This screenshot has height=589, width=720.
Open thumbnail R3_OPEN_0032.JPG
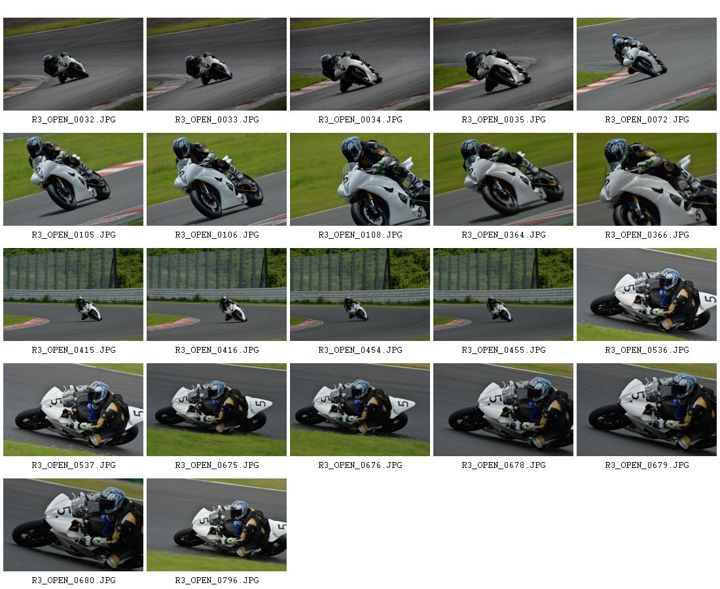73,64
